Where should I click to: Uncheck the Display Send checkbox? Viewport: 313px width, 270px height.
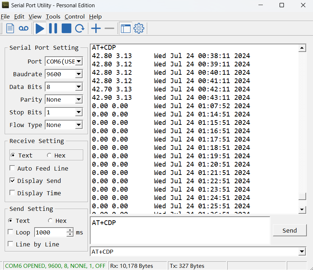[12, 180]
